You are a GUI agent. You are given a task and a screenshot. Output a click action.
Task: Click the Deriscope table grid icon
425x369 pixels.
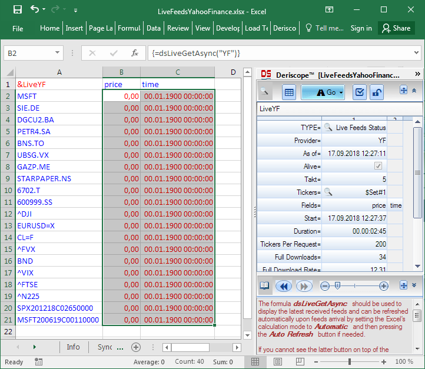tap(289, 92)
